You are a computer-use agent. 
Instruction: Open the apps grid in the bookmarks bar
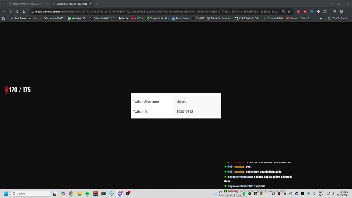click(4, 18)
